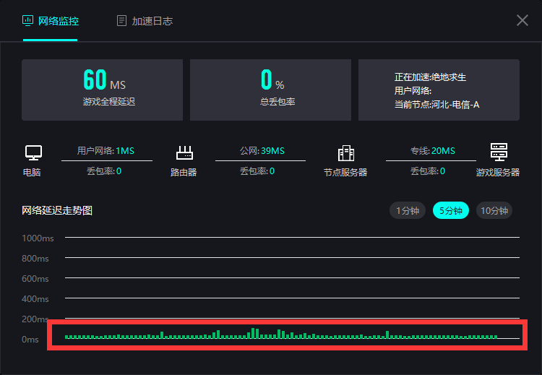The width and height of the screenshot is (542, 375).
Task: Click the node server (节点服务器) icon
Action: (x=345, y=152)
